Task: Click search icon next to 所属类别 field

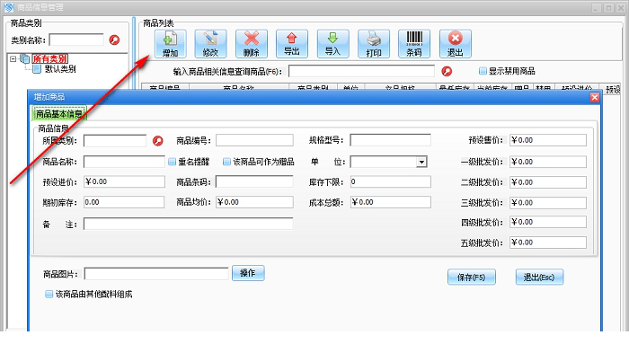Action: click(158, 141)
